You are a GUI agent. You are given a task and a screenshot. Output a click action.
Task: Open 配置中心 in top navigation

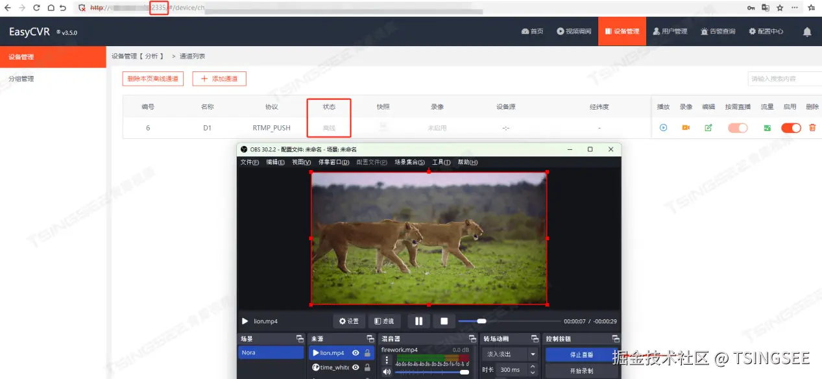click(766, 31)
